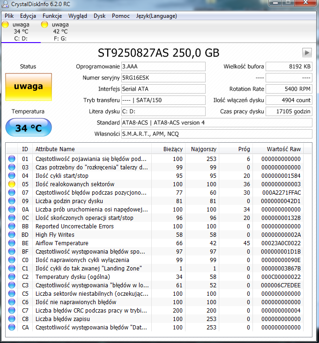The width and height of the screenshot is (319, 343).
Task: Click the blue status icon of attribute 07
Action: click(12, 192)
